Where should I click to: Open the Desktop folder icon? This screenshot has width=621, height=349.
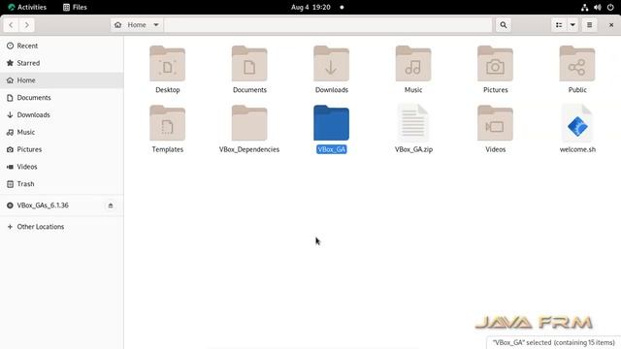tap(168, 64)
